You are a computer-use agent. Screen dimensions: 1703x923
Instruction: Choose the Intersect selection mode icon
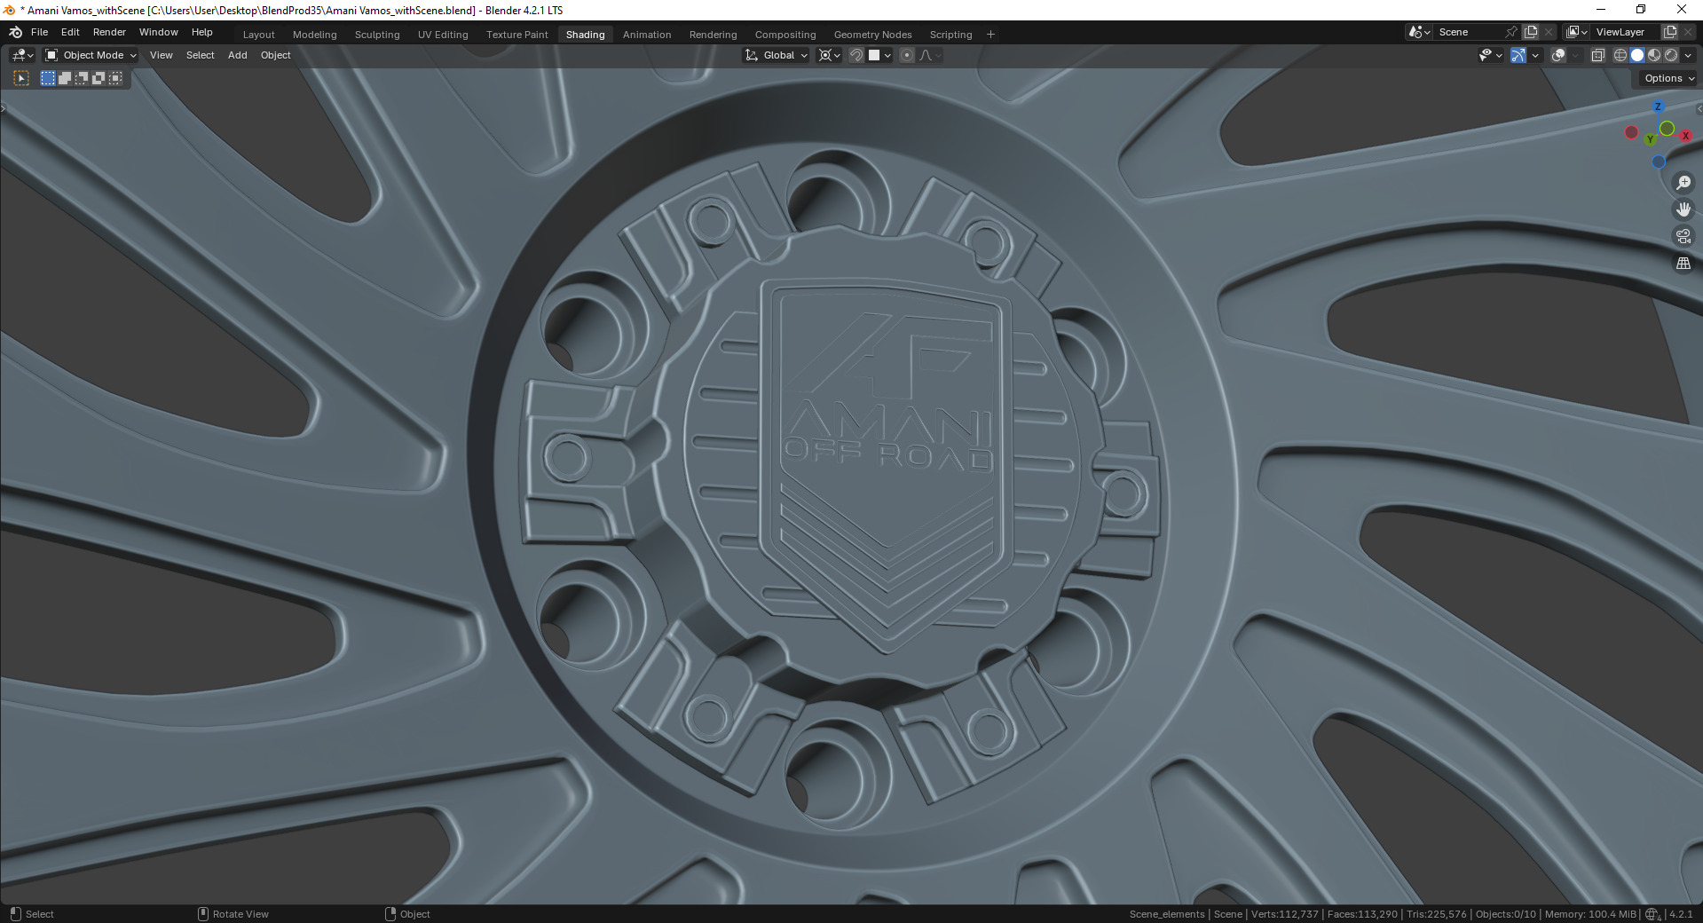click(x=115, y=78)
